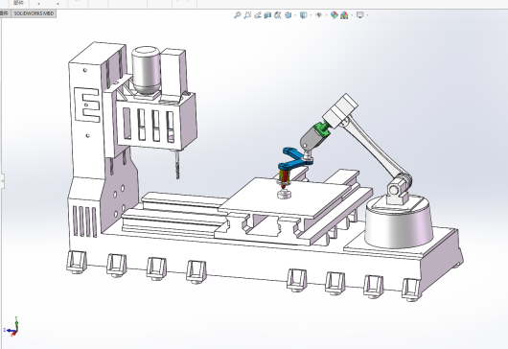Open the Apply Scene icon
This screenshot has width=508, height=349.
pos(344,15)
